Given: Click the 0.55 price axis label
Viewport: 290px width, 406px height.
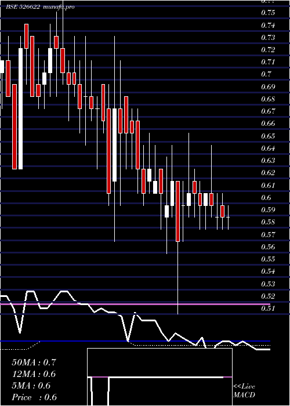Looking at the screenshot, I should (268, 259).
